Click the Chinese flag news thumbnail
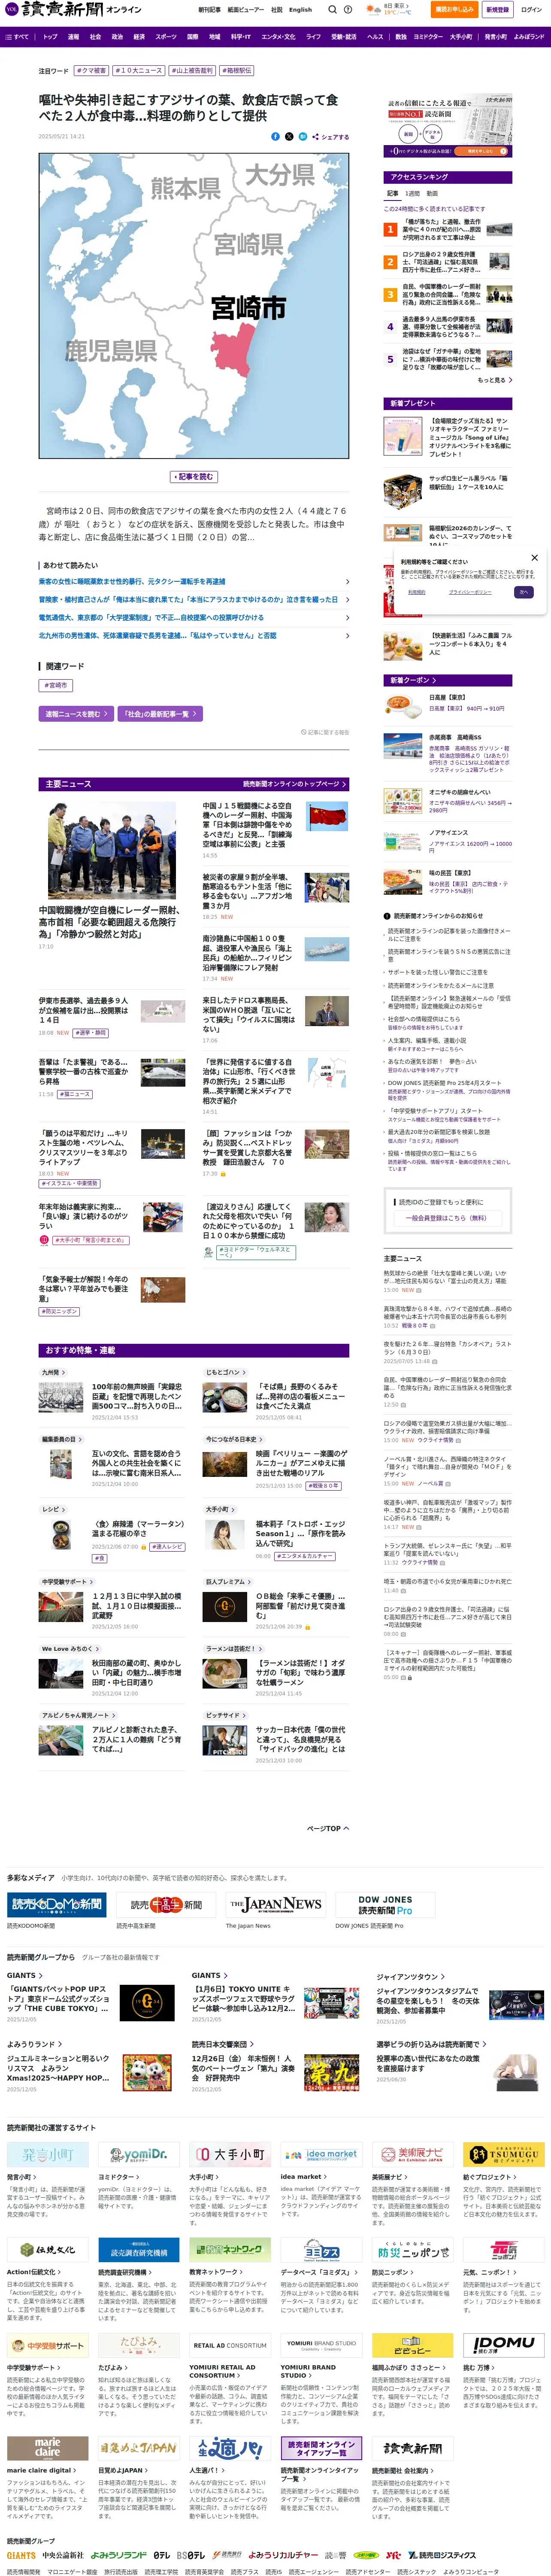Image resolution: width=551 pixels, height=2576 pixels. pos(327,816)
